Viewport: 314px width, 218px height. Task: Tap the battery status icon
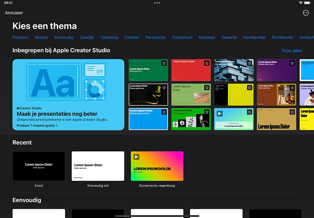pyautogui.click(x=307, y=3)
